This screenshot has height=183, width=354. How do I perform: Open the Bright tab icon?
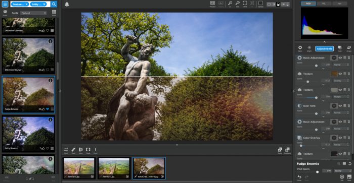309,48
